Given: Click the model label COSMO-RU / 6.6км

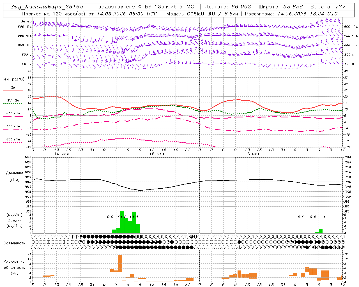Looking at the screenshot, I should point(212,14).
